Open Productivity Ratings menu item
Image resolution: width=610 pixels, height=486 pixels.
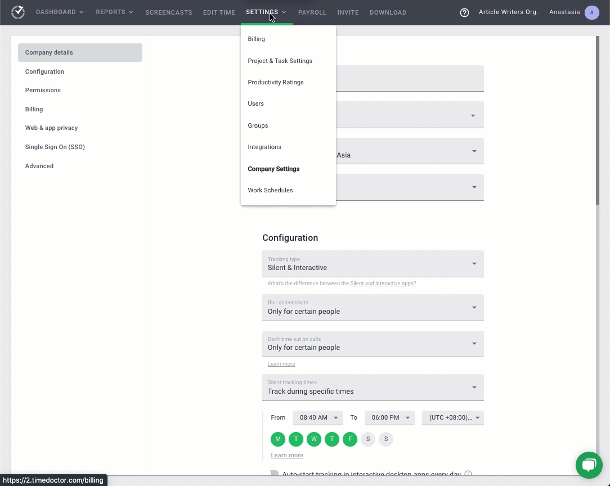click(x=276, y=82)
